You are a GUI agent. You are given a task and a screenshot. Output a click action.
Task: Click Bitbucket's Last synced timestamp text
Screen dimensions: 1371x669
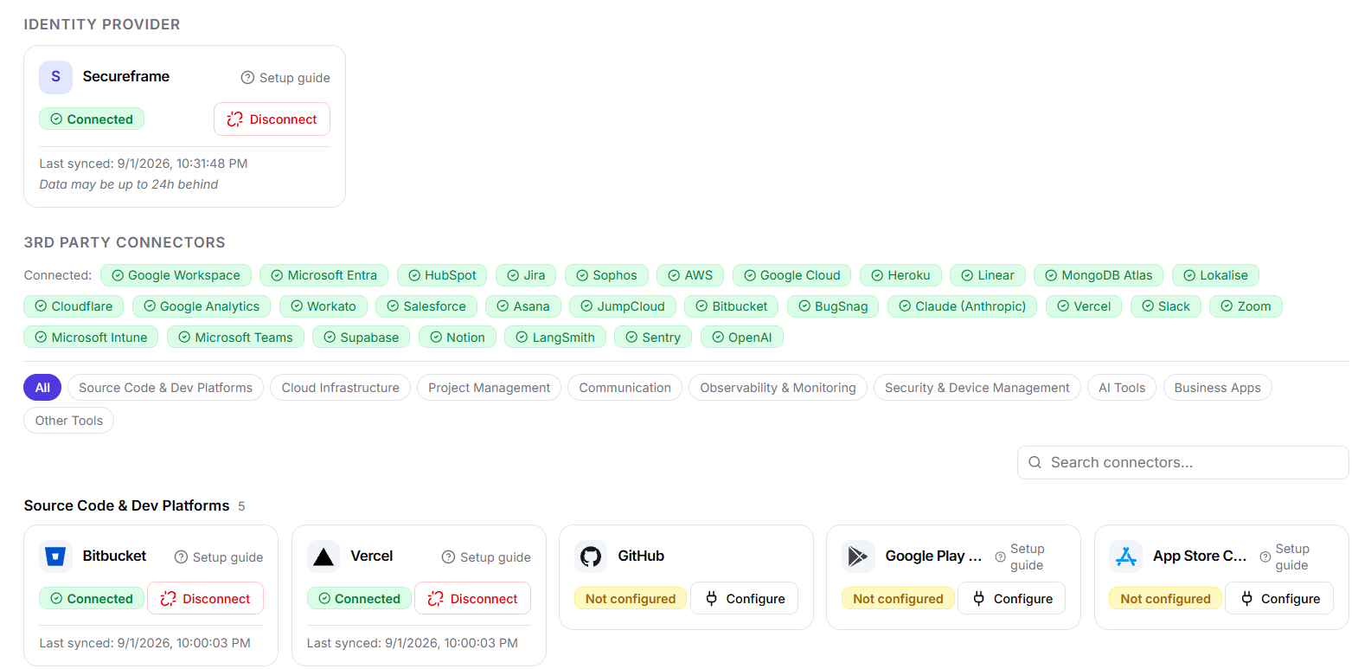pos(144,643)
